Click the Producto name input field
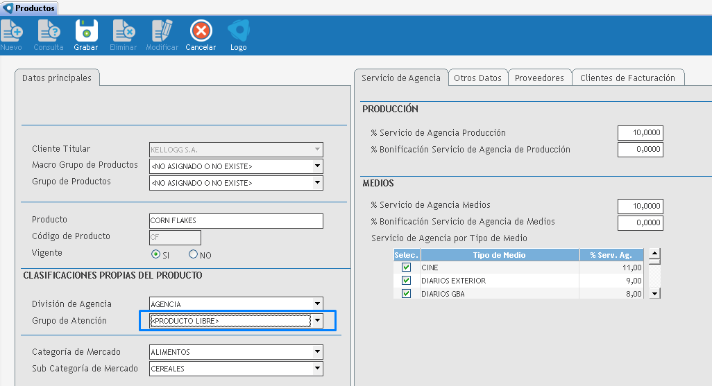 [236, 221]
